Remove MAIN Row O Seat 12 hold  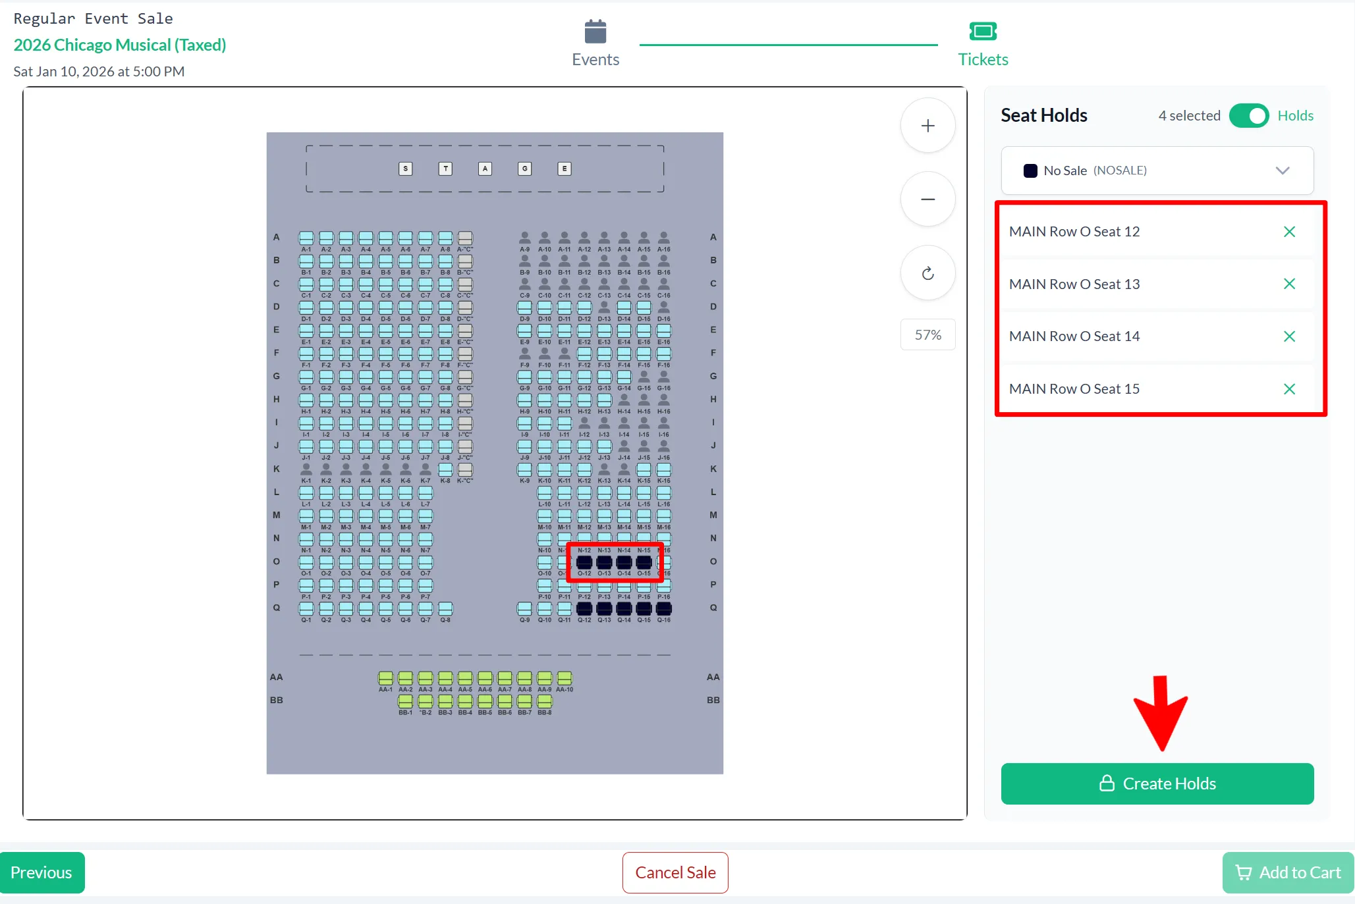[x=1289, y=232]
